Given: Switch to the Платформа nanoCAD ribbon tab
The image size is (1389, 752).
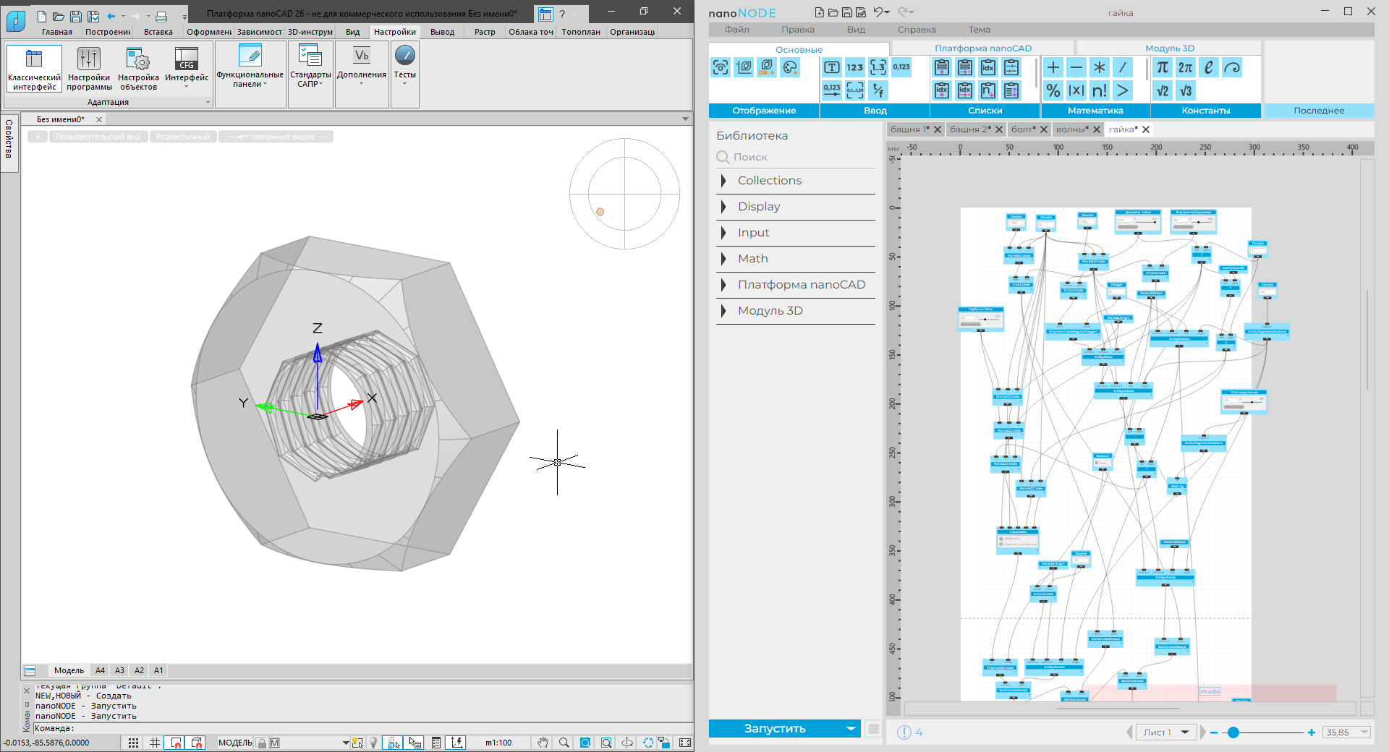Looking at the screenshot, I should 982,48.
